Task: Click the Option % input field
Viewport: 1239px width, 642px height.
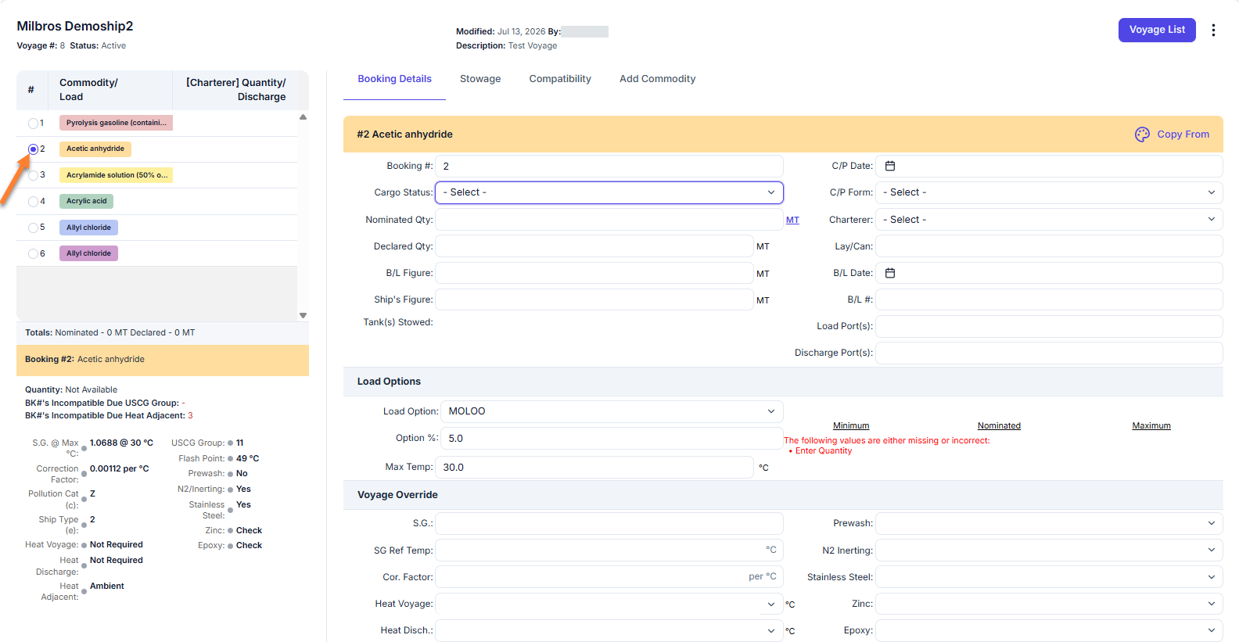Action: pos(612,438)
